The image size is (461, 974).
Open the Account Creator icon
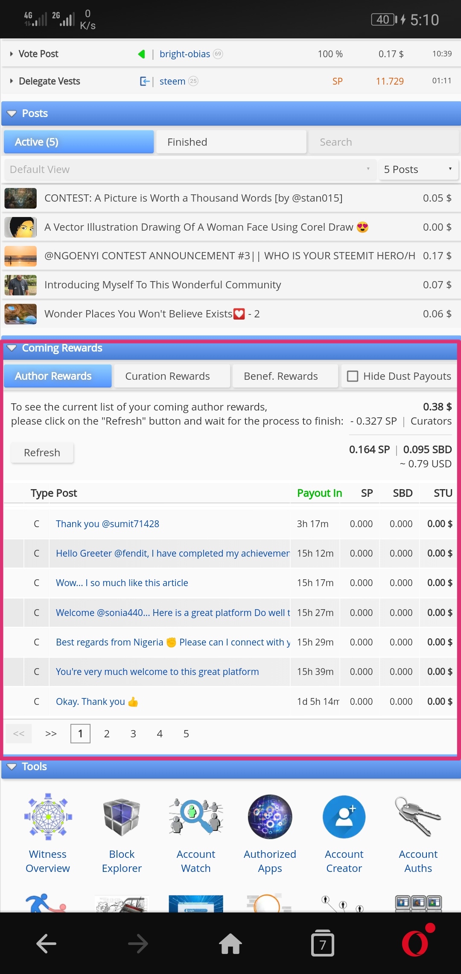click(344, 816)
